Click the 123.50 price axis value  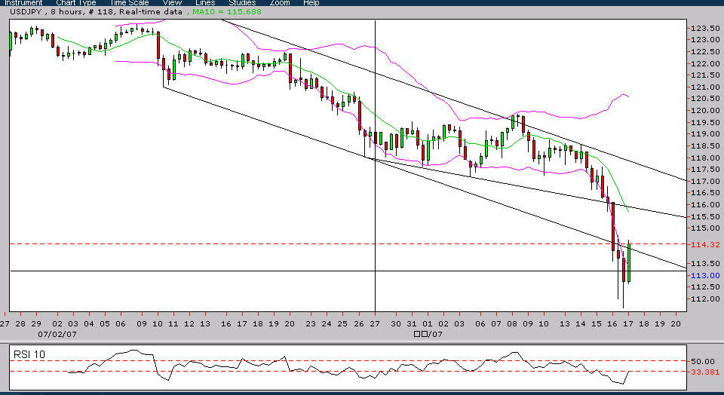click(x=704, y=28)
